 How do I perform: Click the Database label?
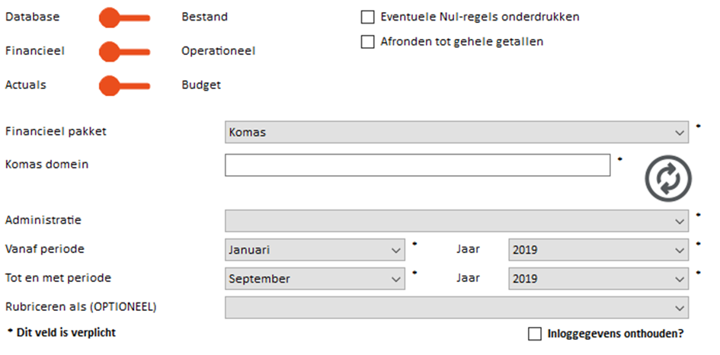32,17
